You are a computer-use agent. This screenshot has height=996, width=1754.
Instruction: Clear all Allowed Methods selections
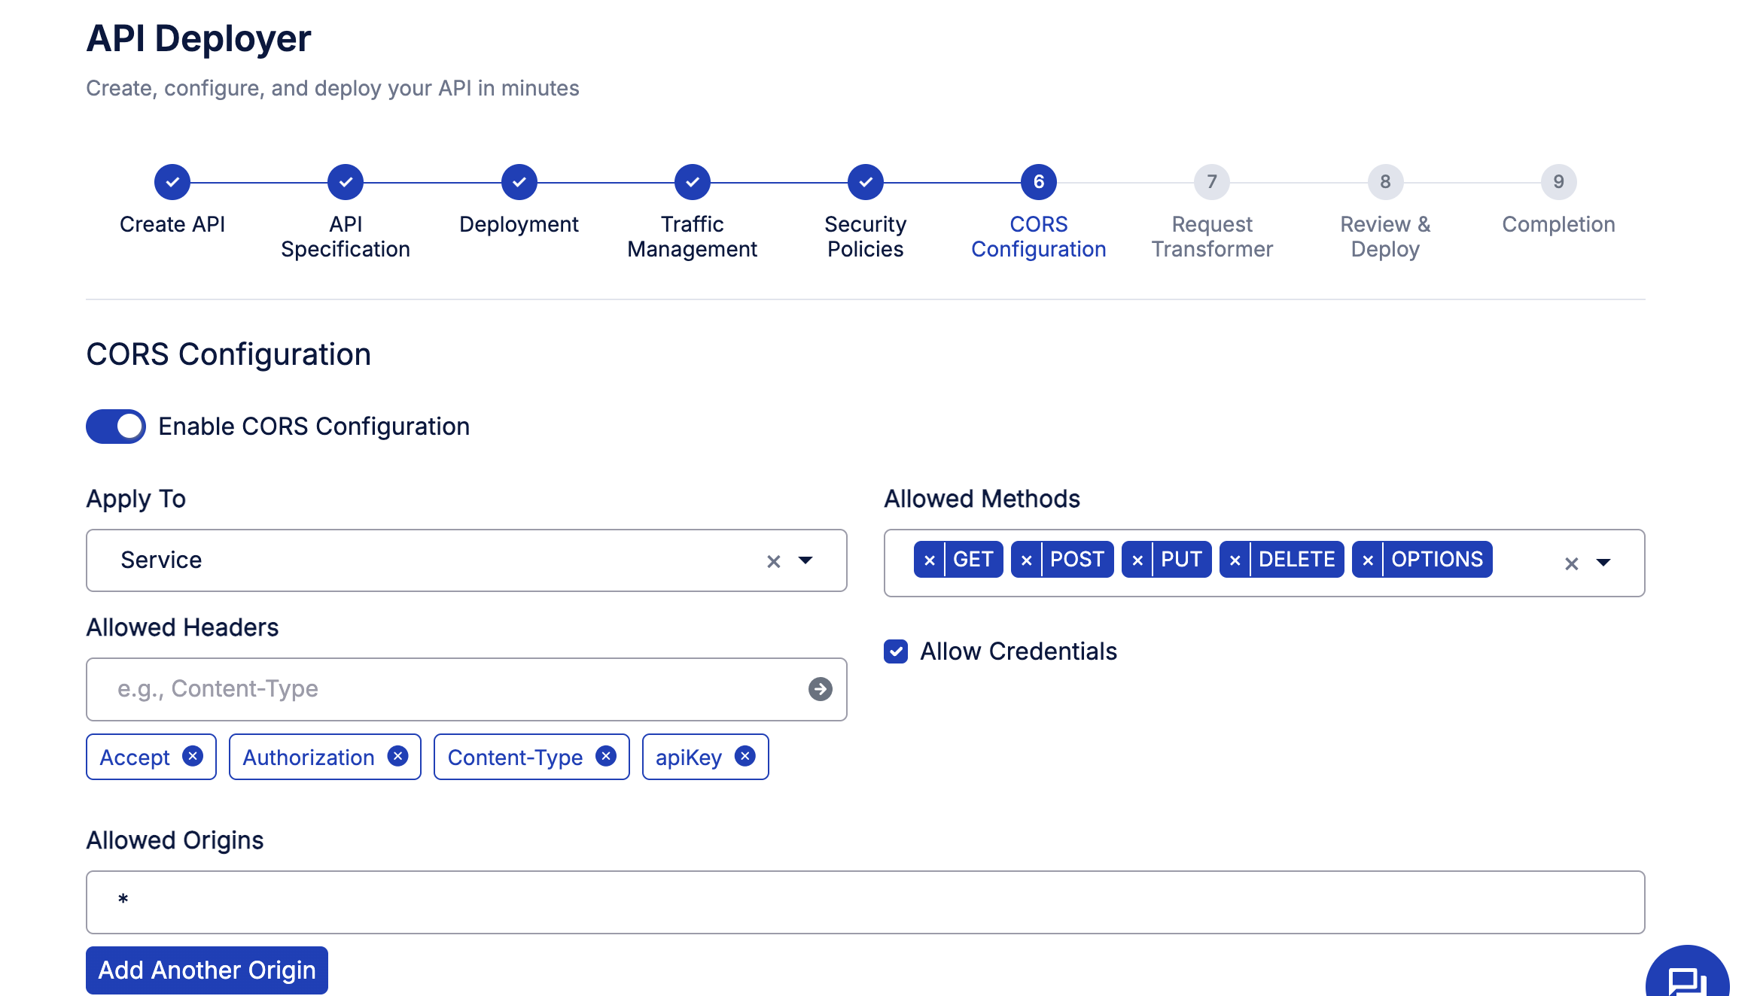(x=1571, y=563)
